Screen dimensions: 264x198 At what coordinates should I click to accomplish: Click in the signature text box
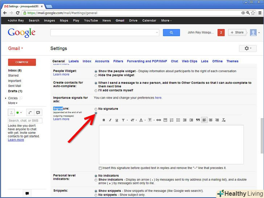coord(171,144)
